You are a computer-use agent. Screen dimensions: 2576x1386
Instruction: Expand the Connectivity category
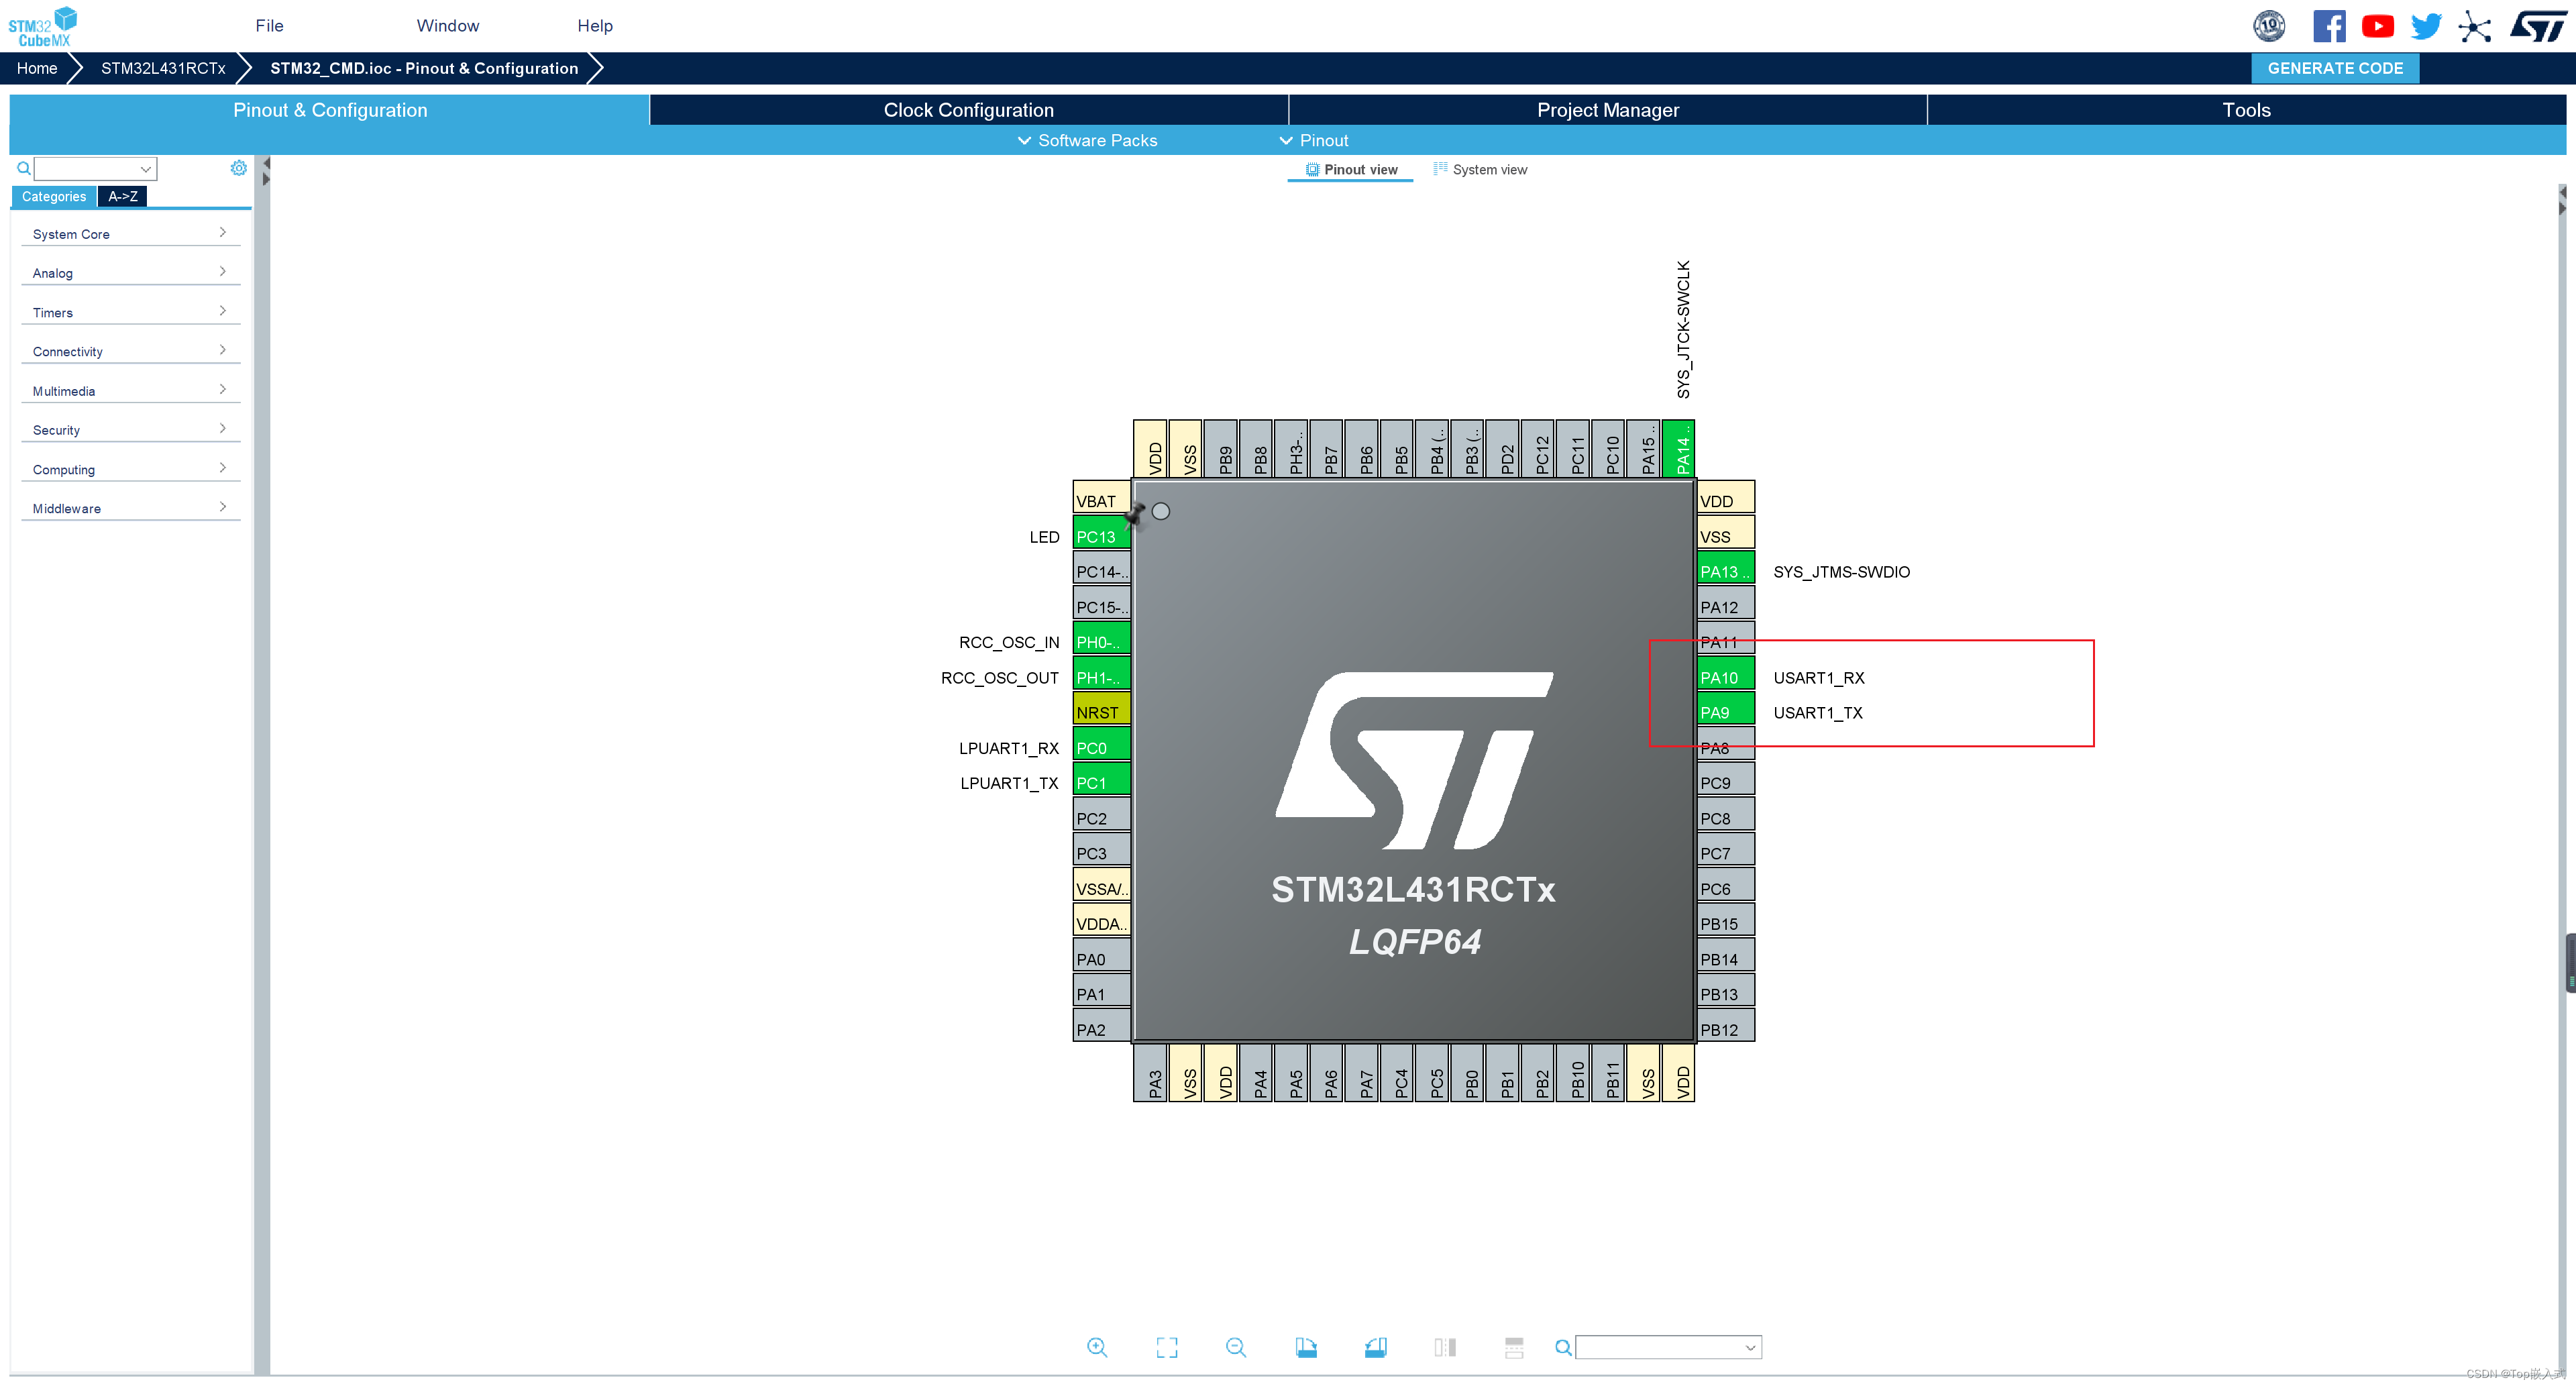click(x=130, y=351)
